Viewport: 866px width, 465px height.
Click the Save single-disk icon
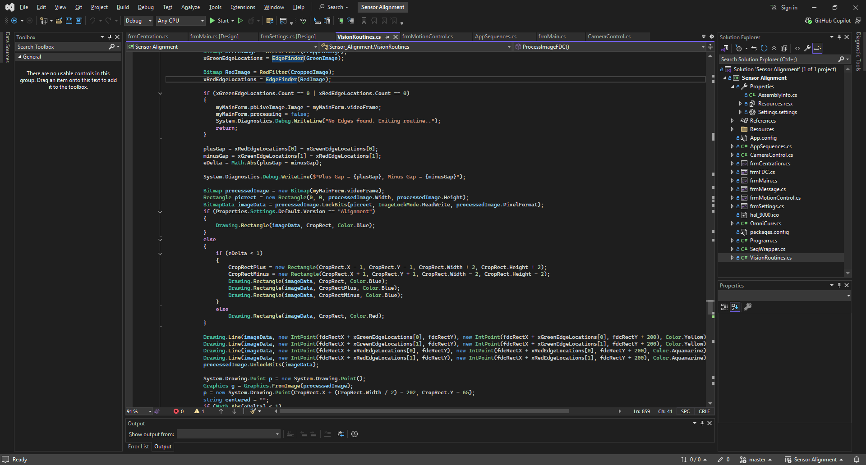[69, 21]
